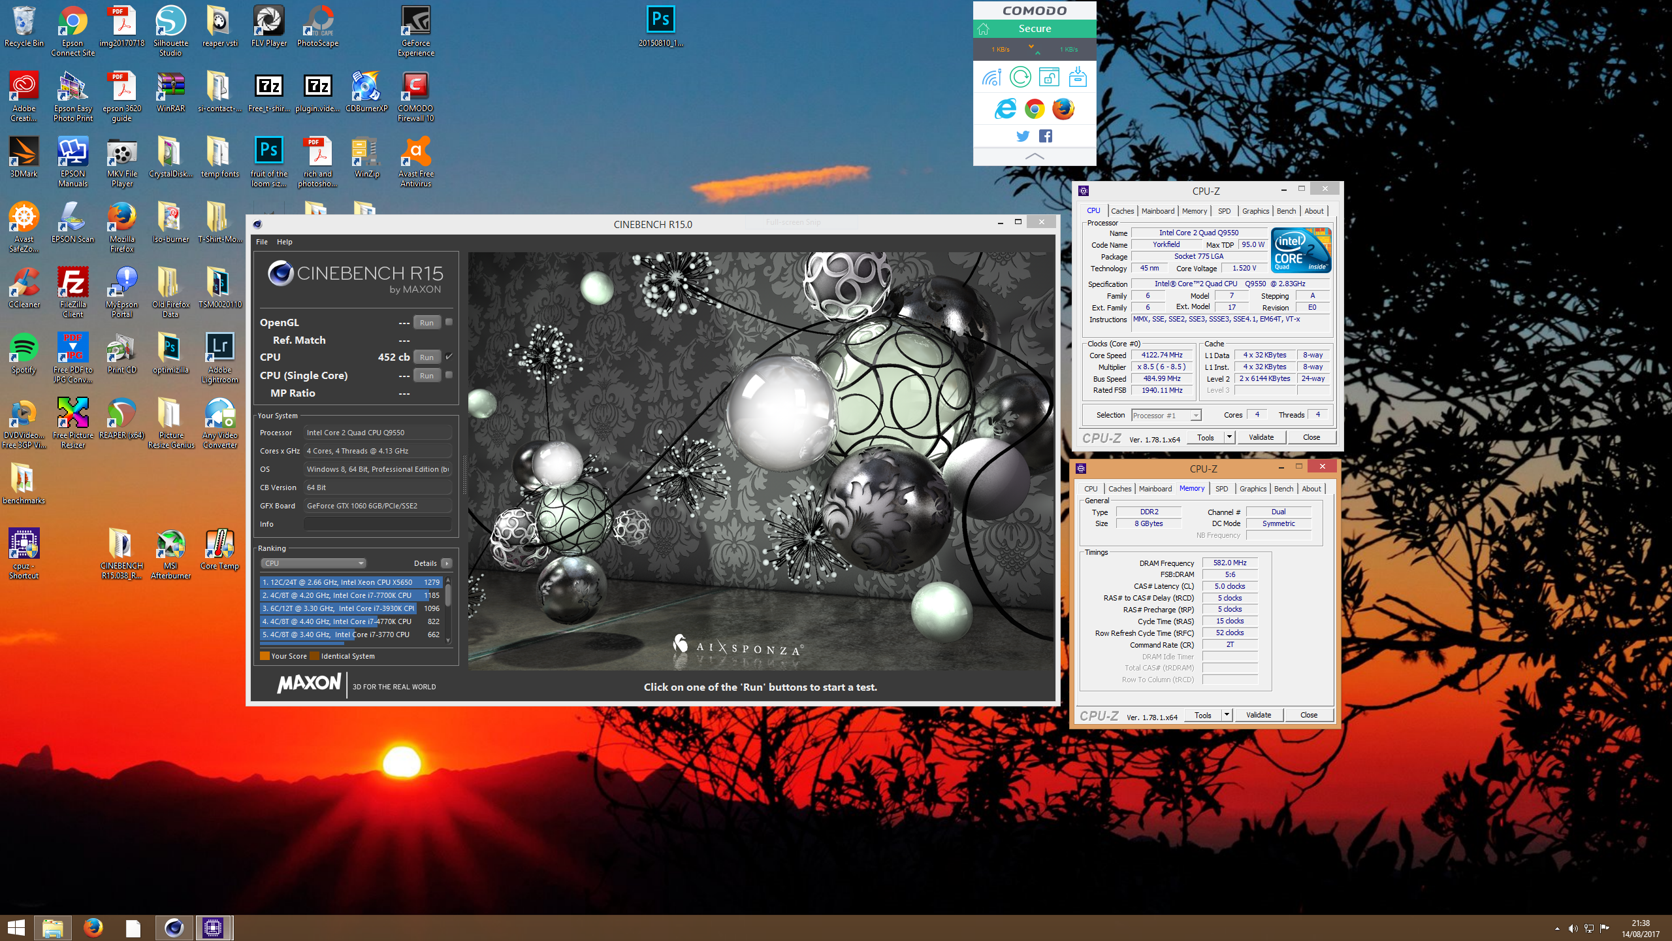This screenshot has height=941, width=1672.
Task: Expand the Ranking Details arrow
Action: [x=447, y=563]
